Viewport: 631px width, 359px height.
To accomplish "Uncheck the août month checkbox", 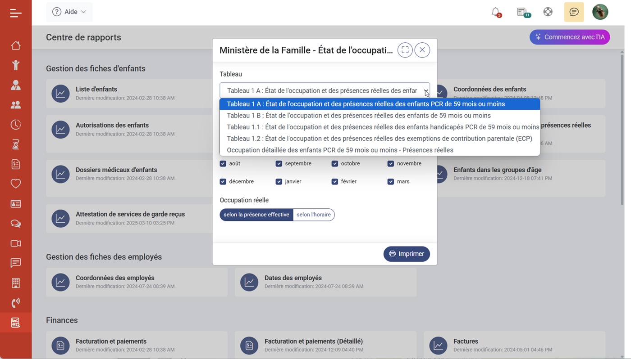I will click(x=223, y=163).
